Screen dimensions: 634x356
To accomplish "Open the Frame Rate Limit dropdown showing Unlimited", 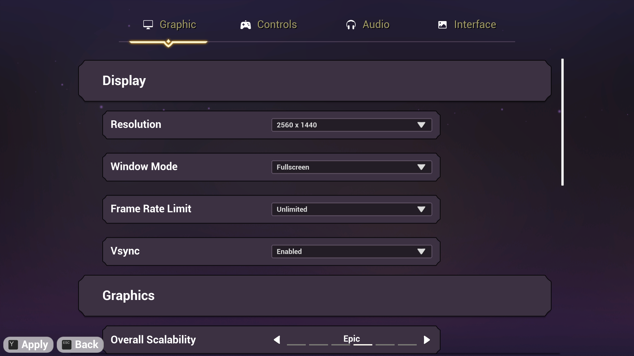I will (352, 209).
